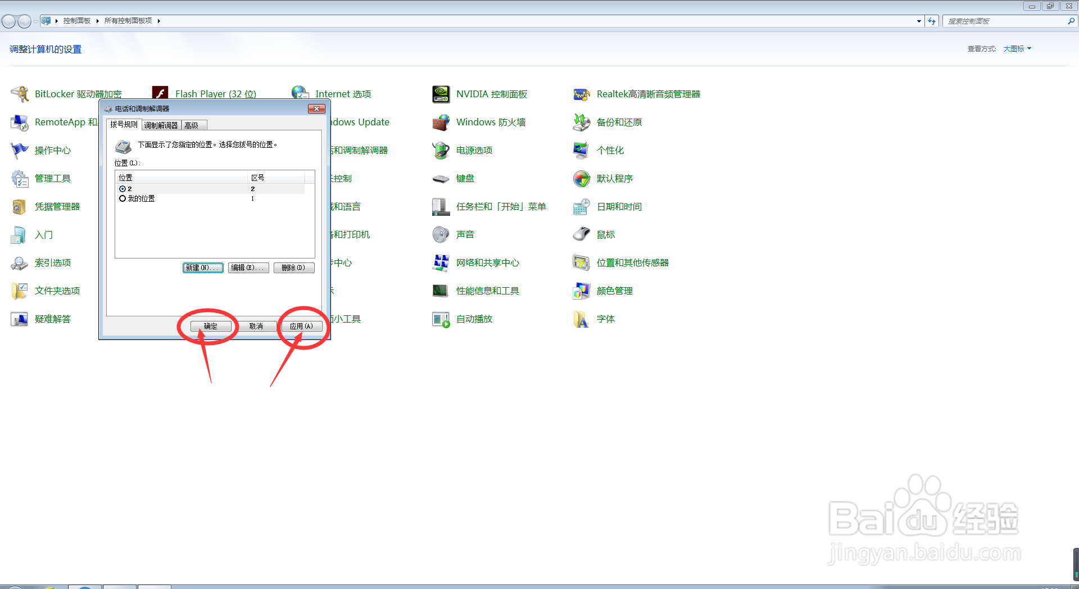This screenshot has width=1079, height=589.
Task: Select location '2' radio button
Action: point(123,189)
